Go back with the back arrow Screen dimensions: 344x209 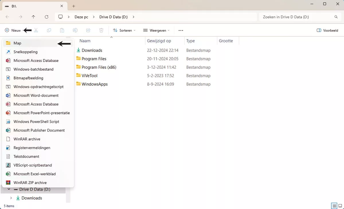[7, 17]
